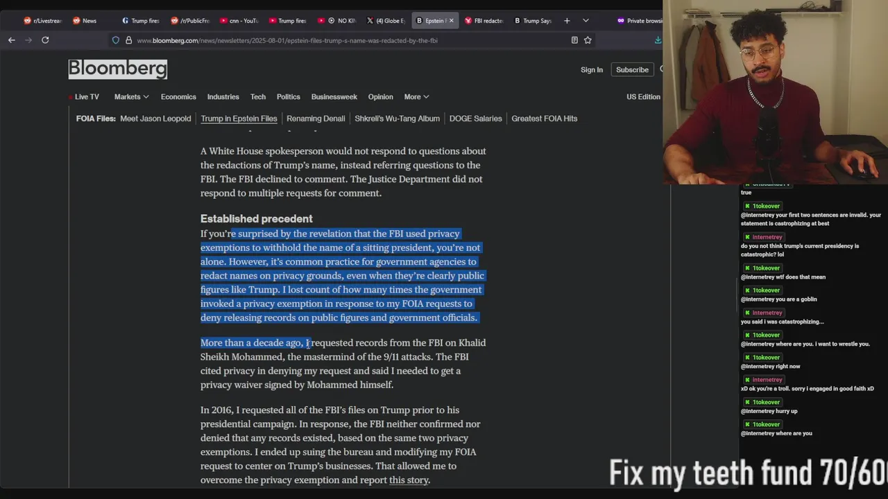The height and width of the screenshot is (499, 888).
Task: Click the Established precedent heading
Action: point(256,218)
